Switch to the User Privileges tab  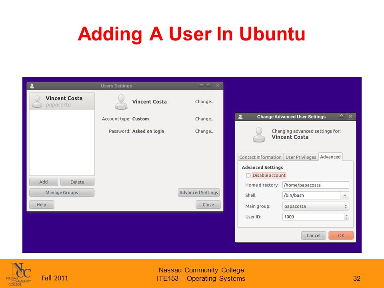(x=301, y=157)
